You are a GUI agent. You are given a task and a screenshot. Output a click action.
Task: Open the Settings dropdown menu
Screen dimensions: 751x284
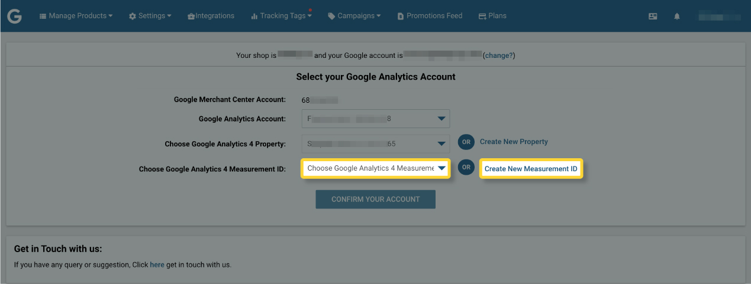[x=150, y=16]
